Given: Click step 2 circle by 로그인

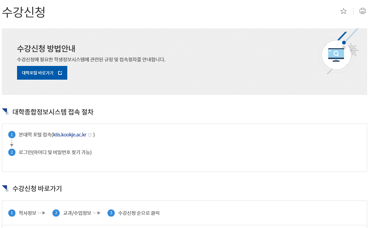Looking at the screenshot, I should (x=12, y=152).
